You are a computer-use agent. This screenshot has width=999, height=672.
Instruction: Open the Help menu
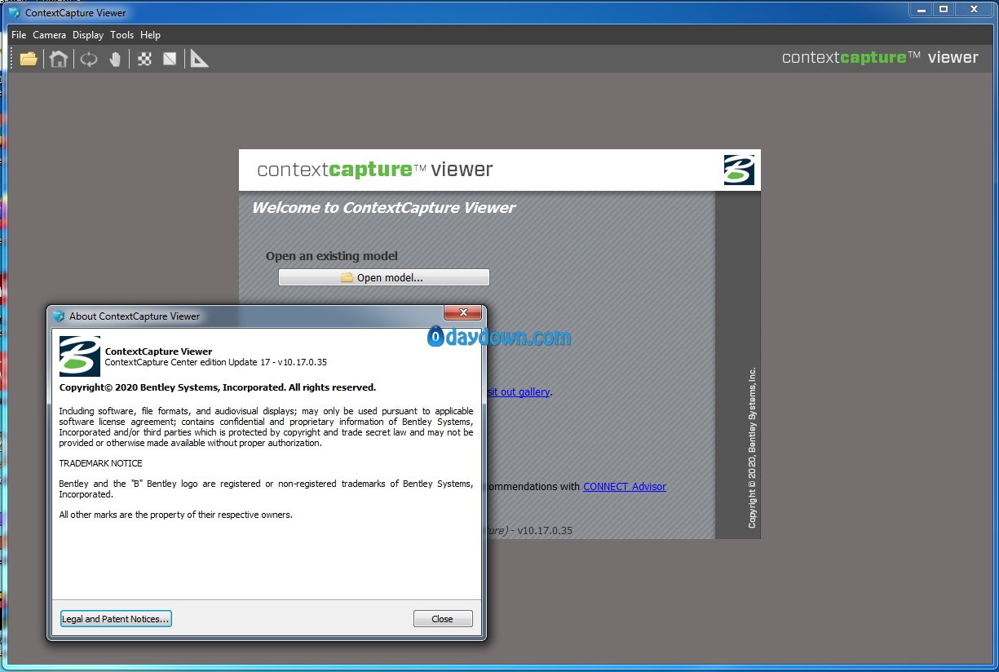150,35
